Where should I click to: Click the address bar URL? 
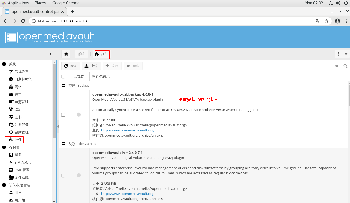pyautogui.click(x=74, y=21)
